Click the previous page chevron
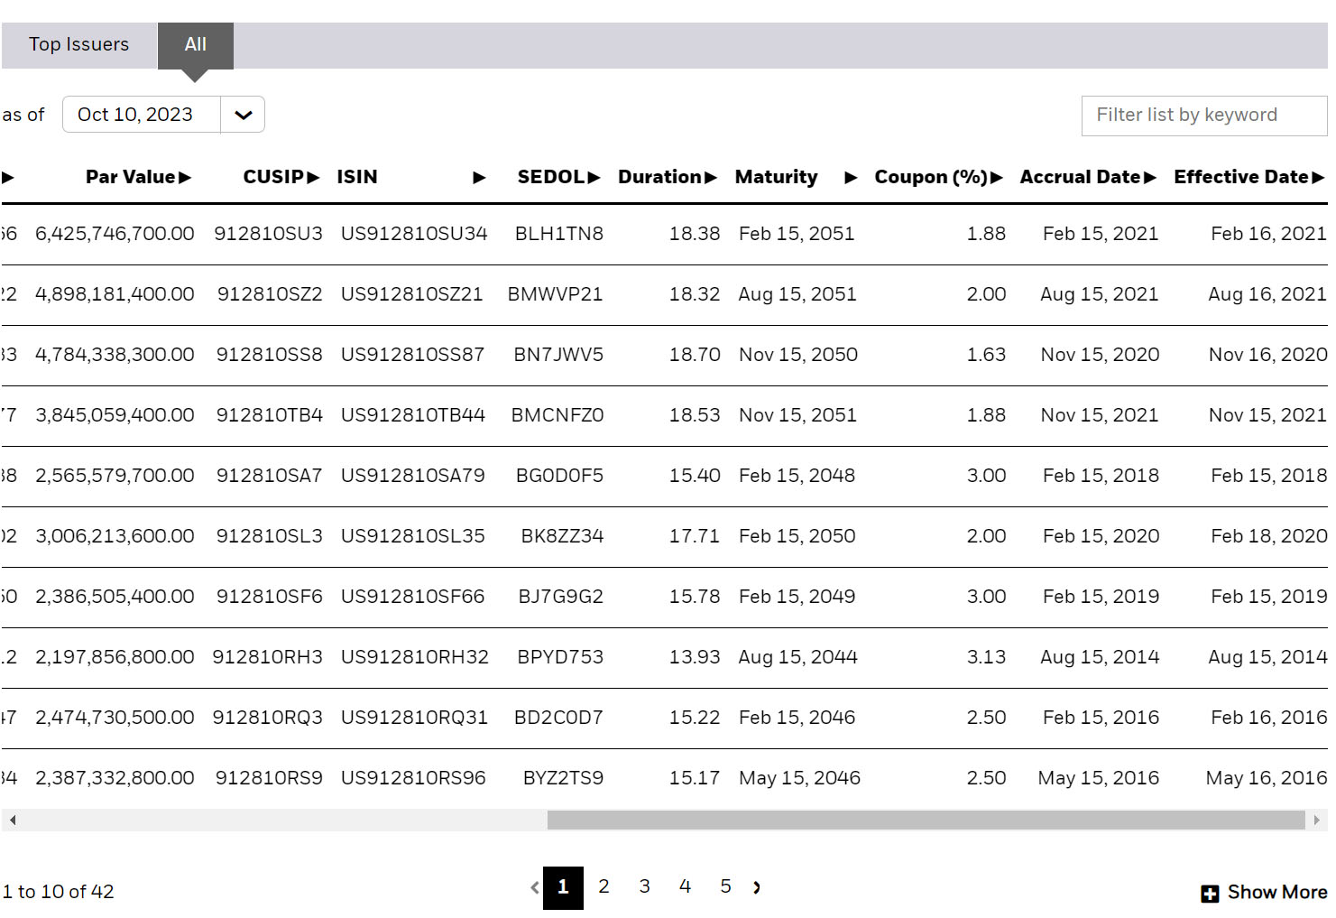1336x918 pixels. (535, 887)
